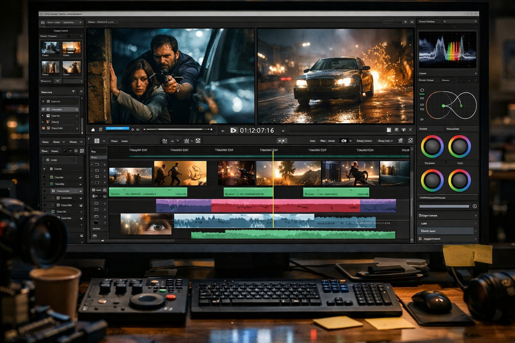Click the snapshot icon below the program viewer
Viewport: 515px width, 343px height.
[389, 130]
